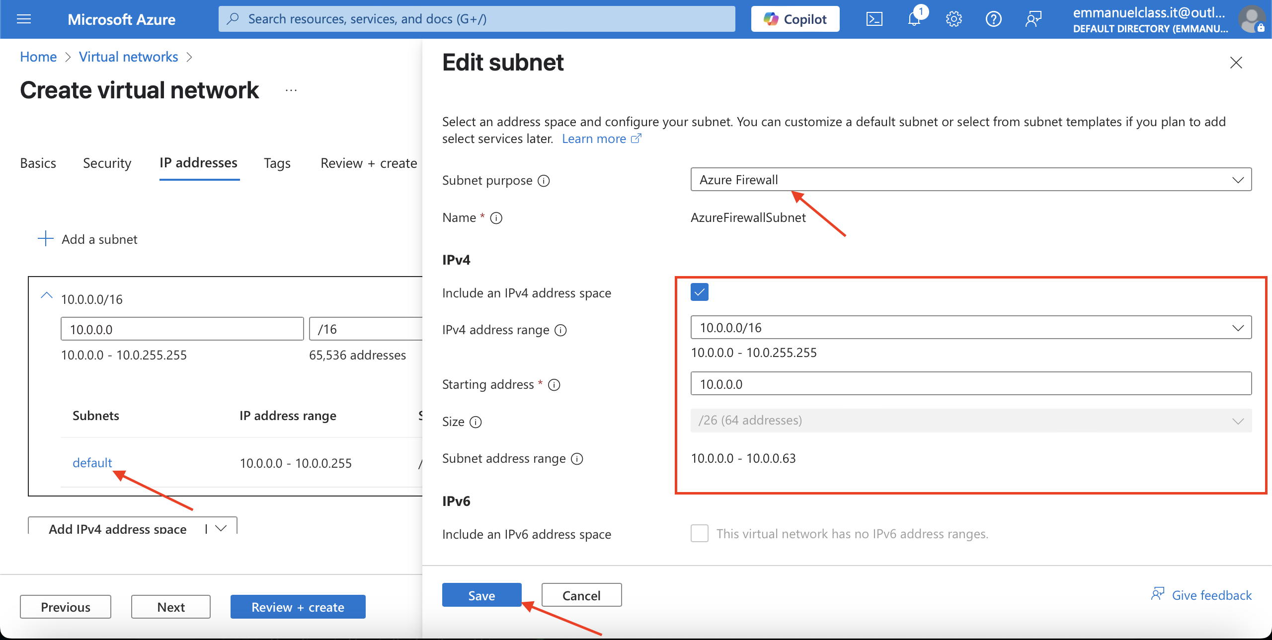The height and width of the screenshot is (640, 1272).
Task: Switch to the Security tab
Action: [107, 163]
